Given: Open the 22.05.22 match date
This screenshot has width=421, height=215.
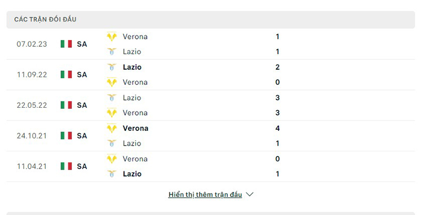Looking at the screenshot, I should click(32, 105).
